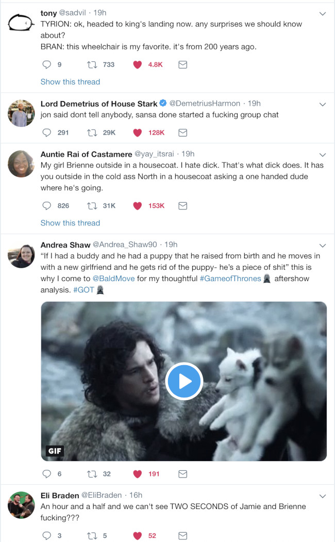This screenshot has width=335, height=542.
Task: Show this thread under tony's tweet
Action: point(70,81)
